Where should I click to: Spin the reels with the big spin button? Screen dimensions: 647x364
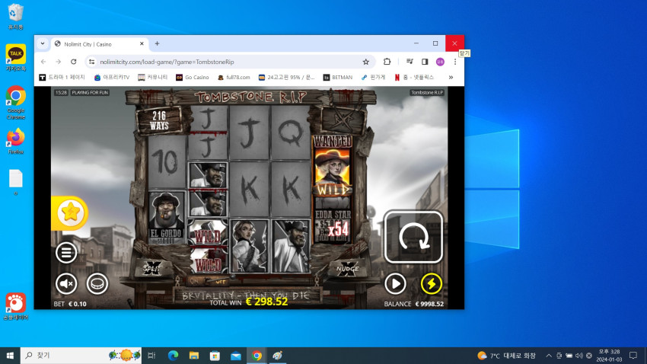click(413, 237)
